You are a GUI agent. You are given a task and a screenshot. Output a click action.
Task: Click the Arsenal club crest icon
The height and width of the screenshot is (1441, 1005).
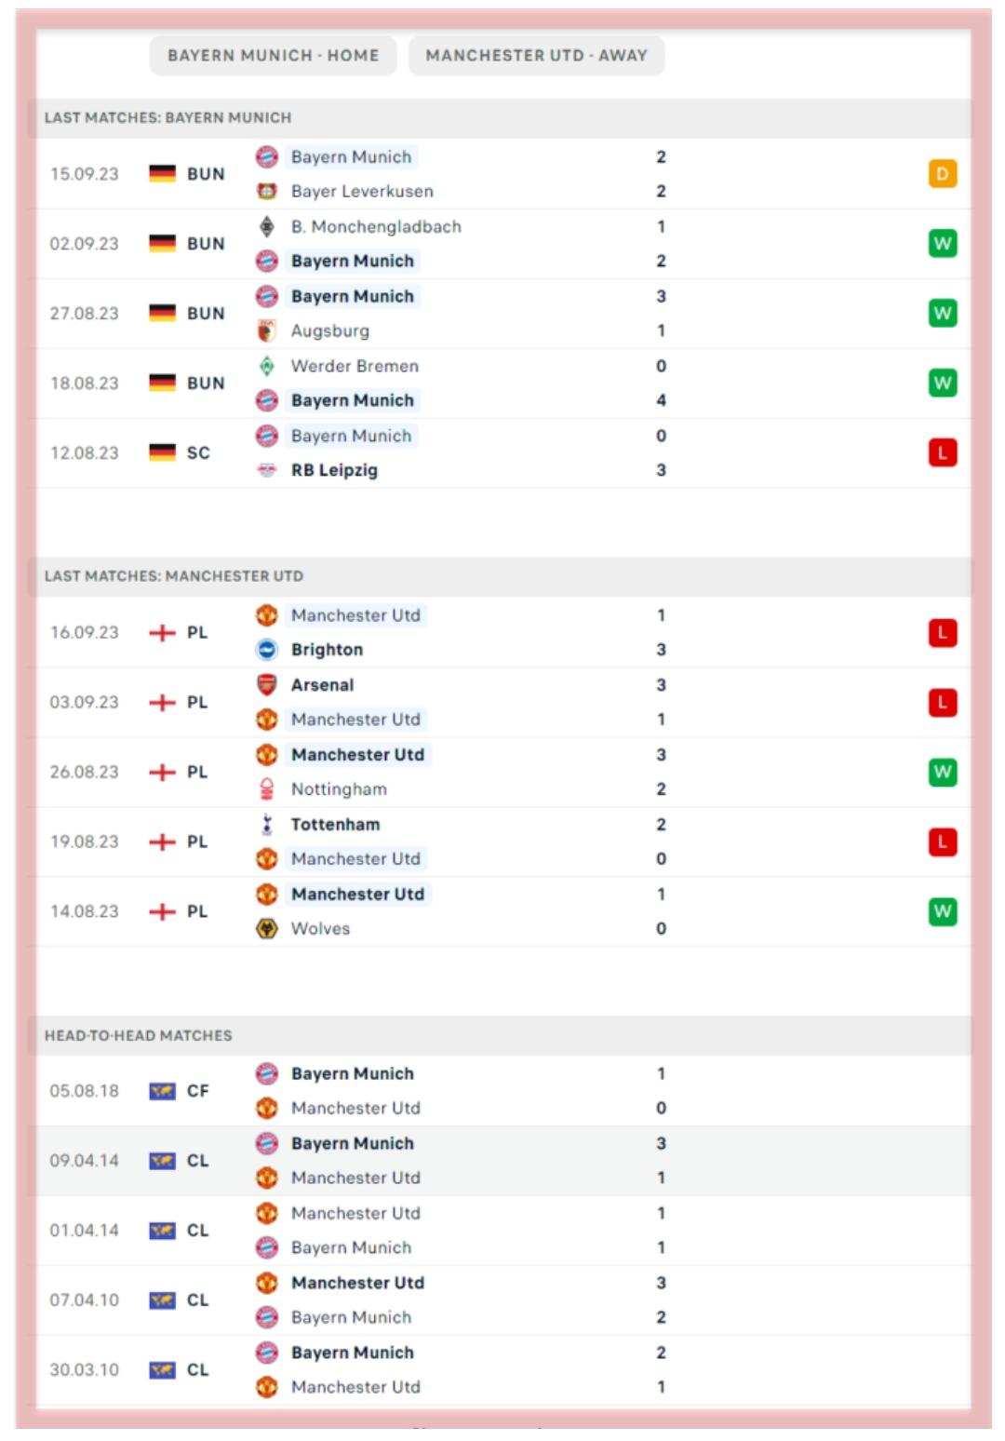(x=267, y=685)
